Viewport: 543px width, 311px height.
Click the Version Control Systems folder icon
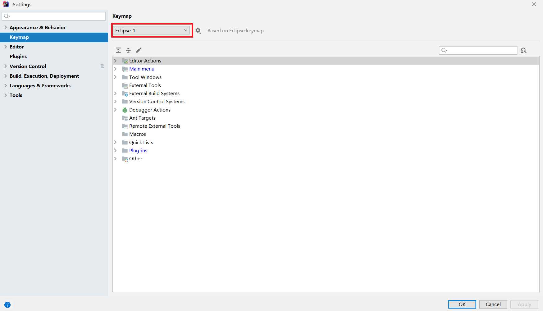pos(125,102)
